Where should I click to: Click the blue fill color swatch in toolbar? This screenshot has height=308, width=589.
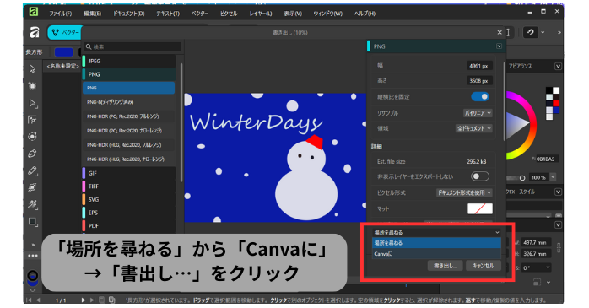63,52
